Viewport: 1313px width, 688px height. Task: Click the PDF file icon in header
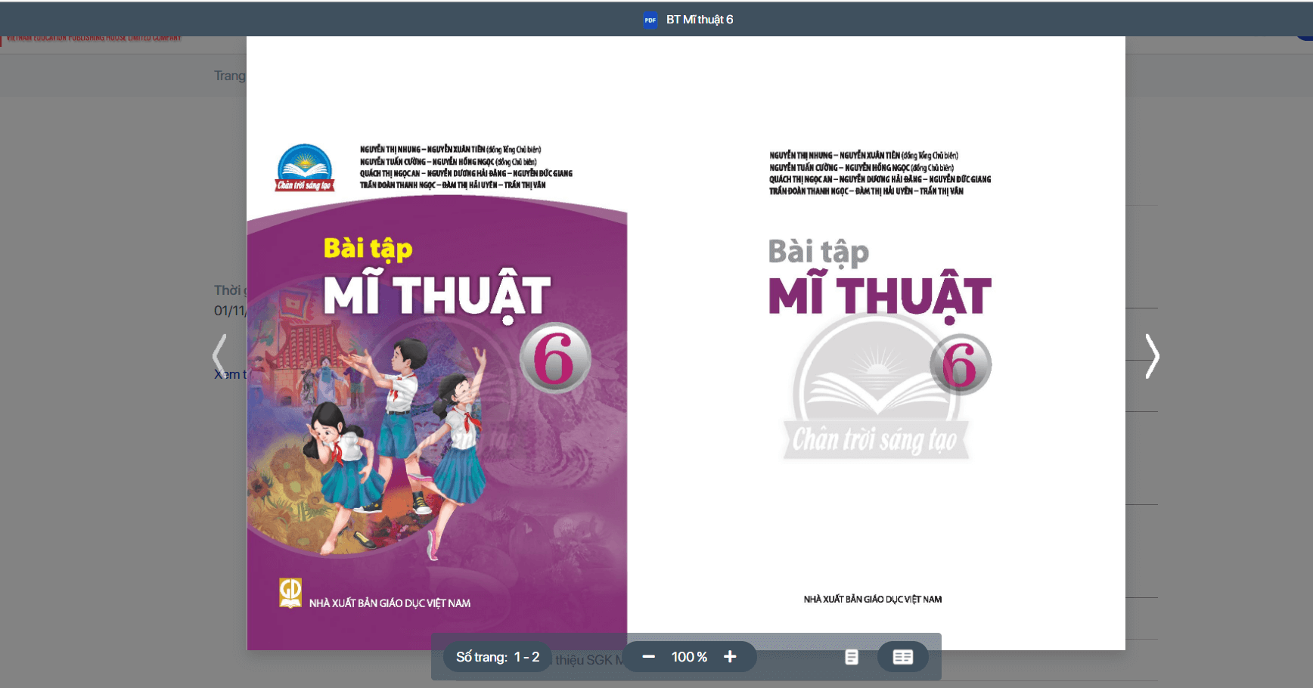(650, 20)
